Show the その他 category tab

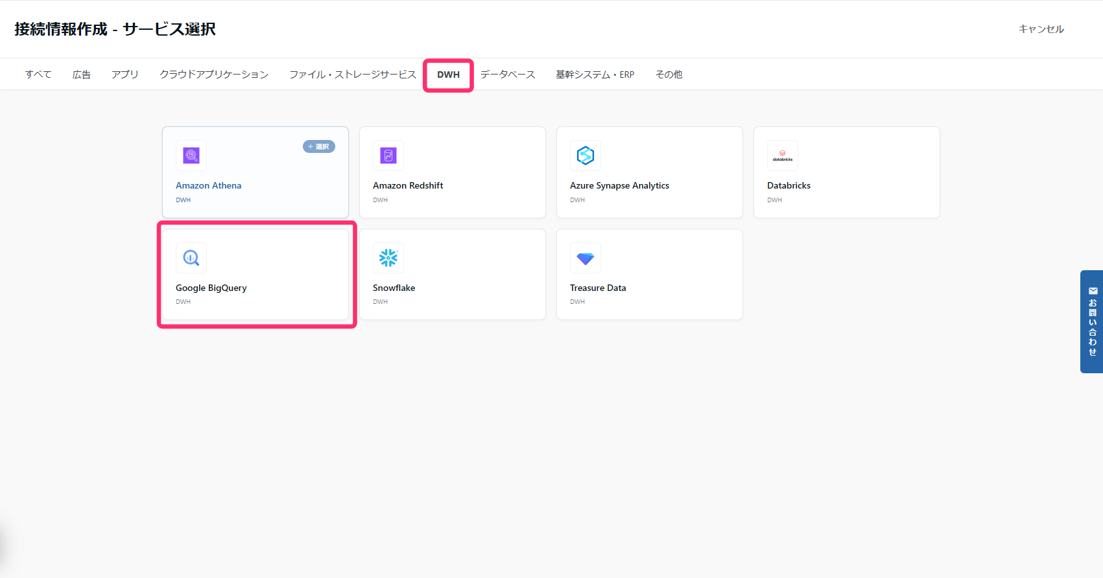(669, 75)
